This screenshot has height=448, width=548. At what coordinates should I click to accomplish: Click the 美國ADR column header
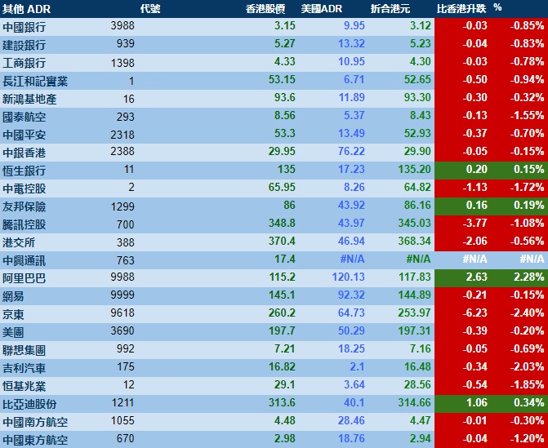[x=322, y=9]
